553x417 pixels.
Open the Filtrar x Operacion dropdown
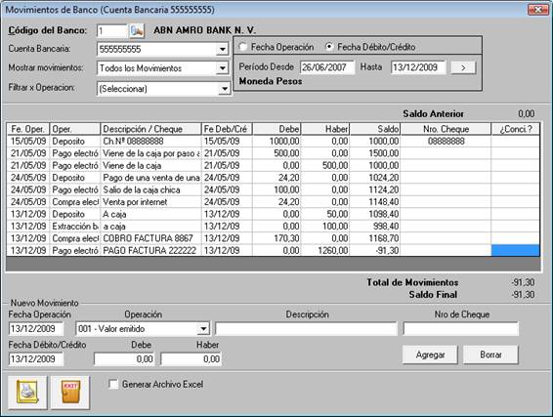(225, 89)
